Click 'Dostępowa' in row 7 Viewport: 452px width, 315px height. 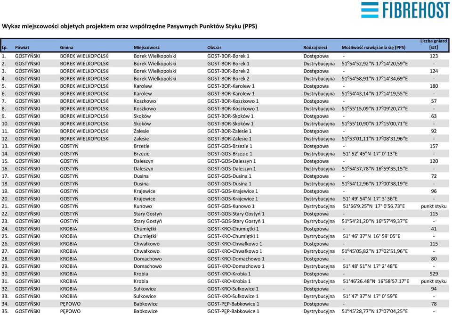[x=316, y=101]
